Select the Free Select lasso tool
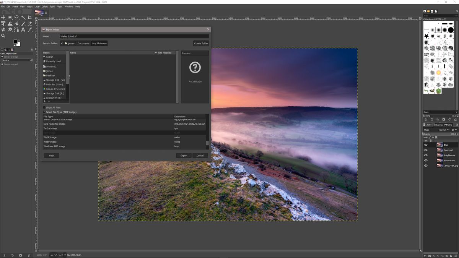The image size is (459, 258). pos(17,17)
